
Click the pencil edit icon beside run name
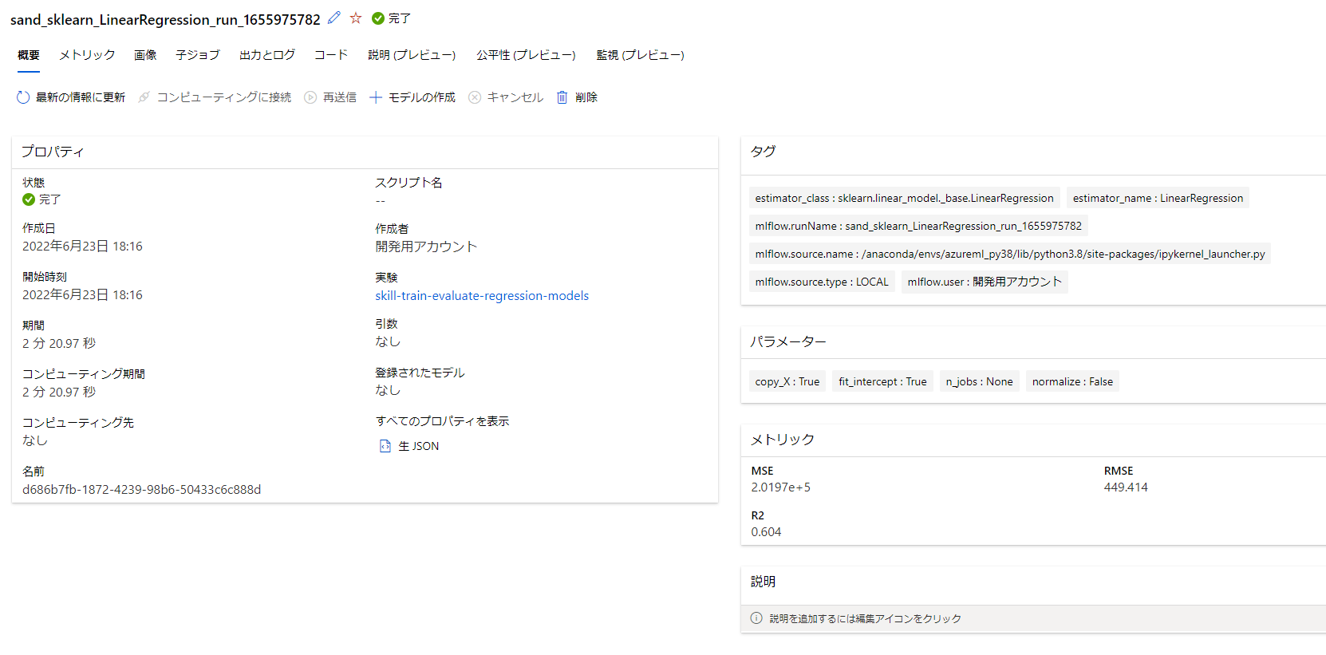point(334,18)
